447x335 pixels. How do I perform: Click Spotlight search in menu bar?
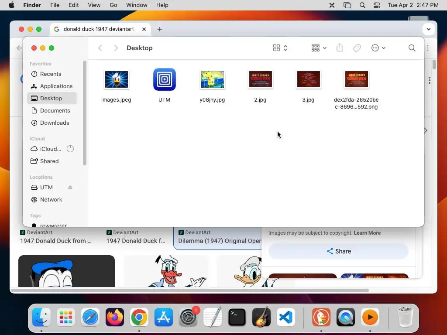362,5
